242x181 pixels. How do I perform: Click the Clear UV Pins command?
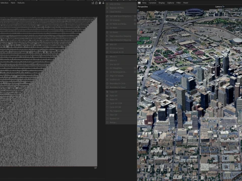(121, 12)
